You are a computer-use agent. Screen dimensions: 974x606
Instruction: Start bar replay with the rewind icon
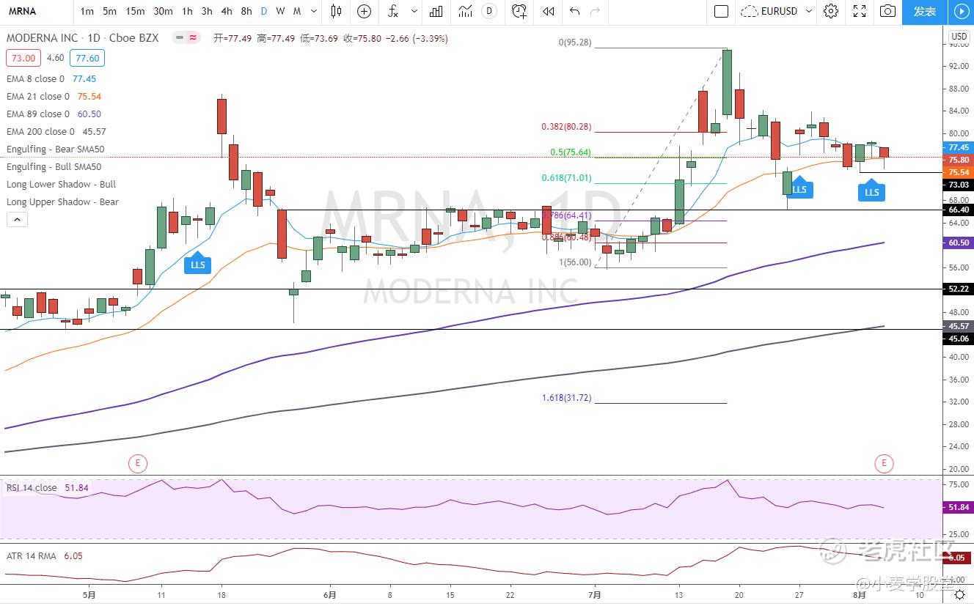click(548, 11)
